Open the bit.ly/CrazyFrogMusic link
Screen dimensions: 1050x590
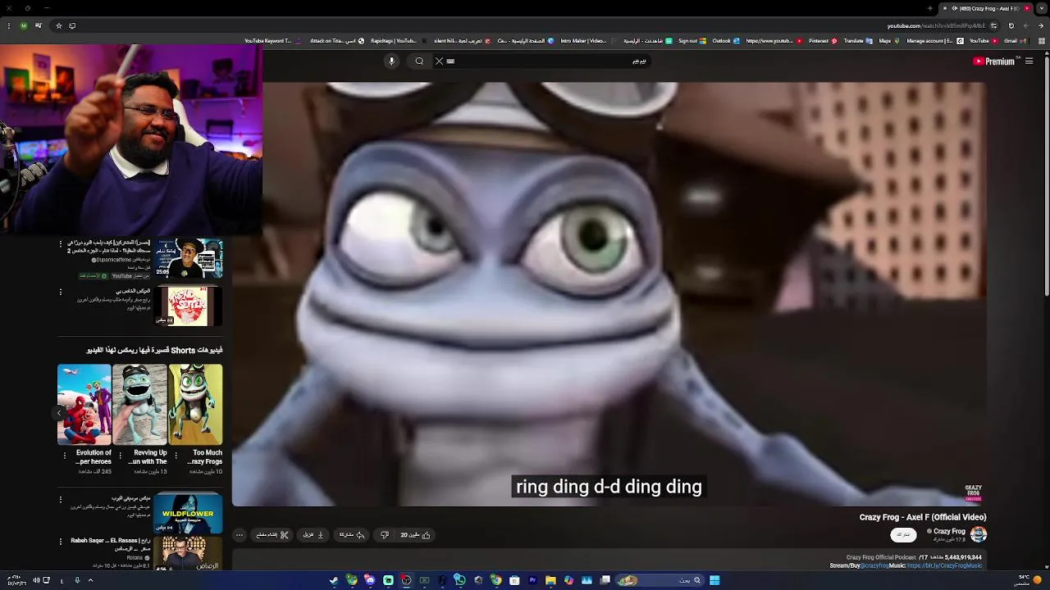tap(944, 565)
